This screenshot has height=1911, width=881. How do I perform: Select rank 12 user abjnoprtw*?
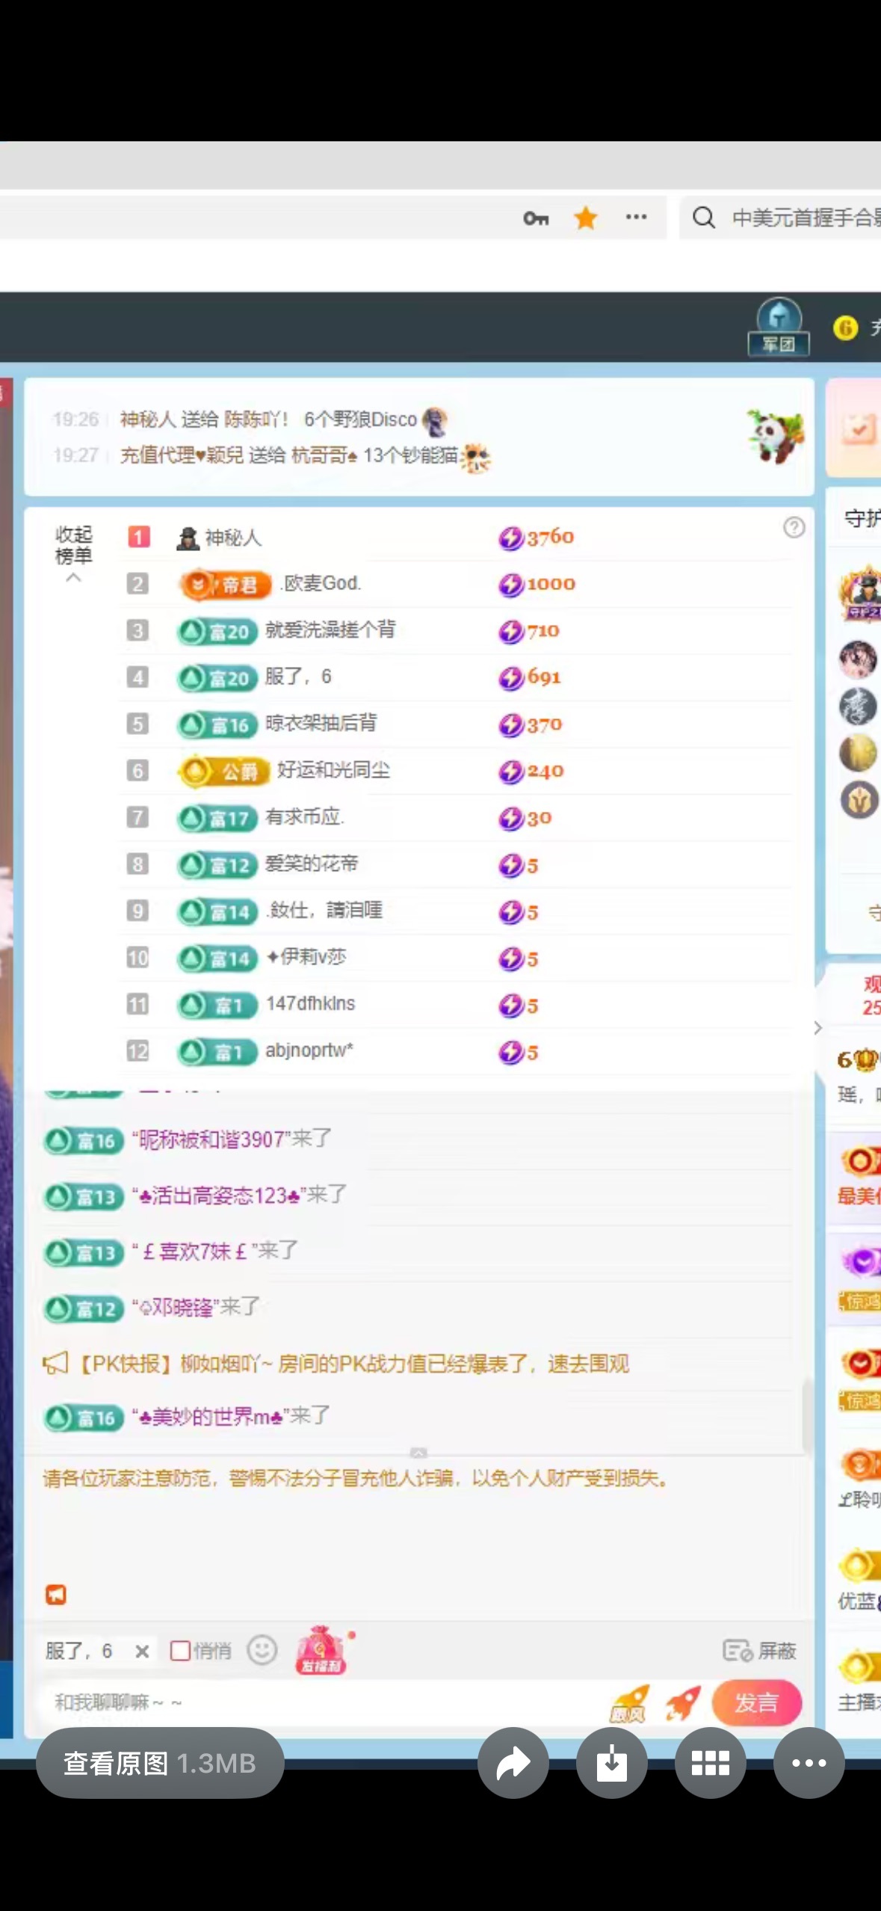[x=309, y=1050]
